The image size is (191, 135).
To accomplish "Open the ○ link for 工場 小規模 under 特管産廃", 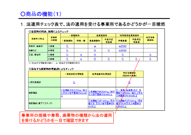I will click(123, 54).
